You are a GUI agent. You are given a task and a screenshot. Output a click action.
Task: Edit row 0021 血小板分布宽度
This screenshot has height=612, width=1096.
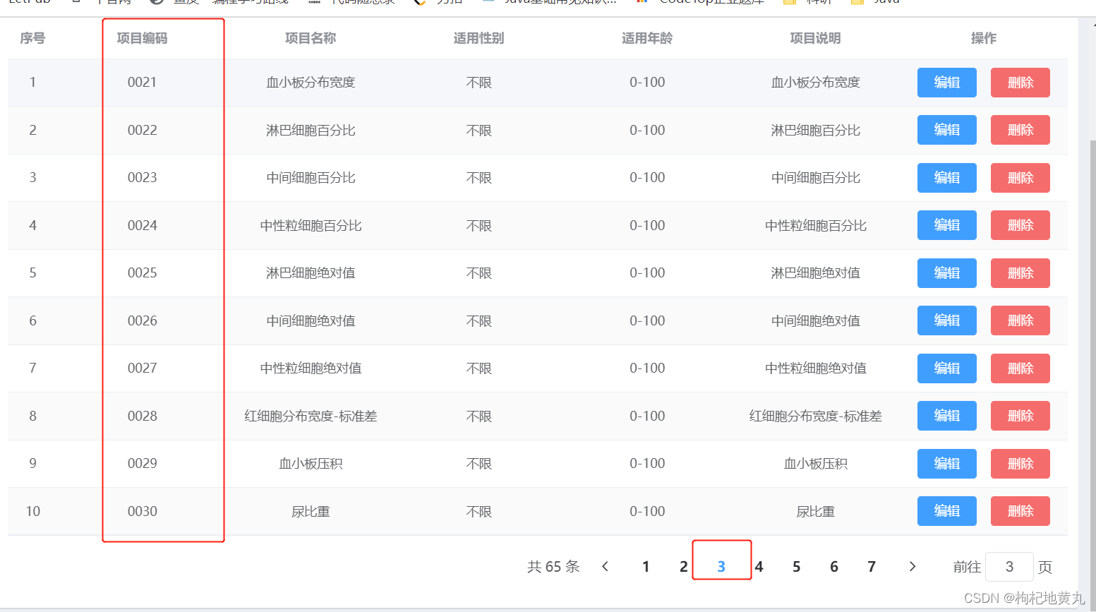click(946, 83)
